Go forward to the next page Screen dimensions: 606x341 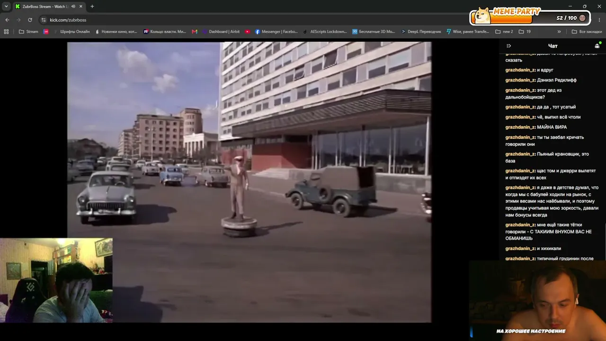click(x=18, y=20)
